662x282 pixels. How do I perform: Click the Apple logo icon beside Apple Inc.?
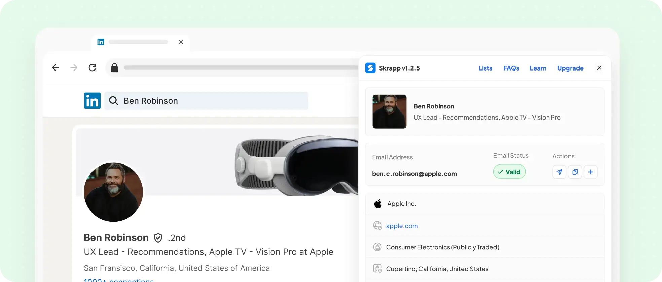(x=378, y=204)
